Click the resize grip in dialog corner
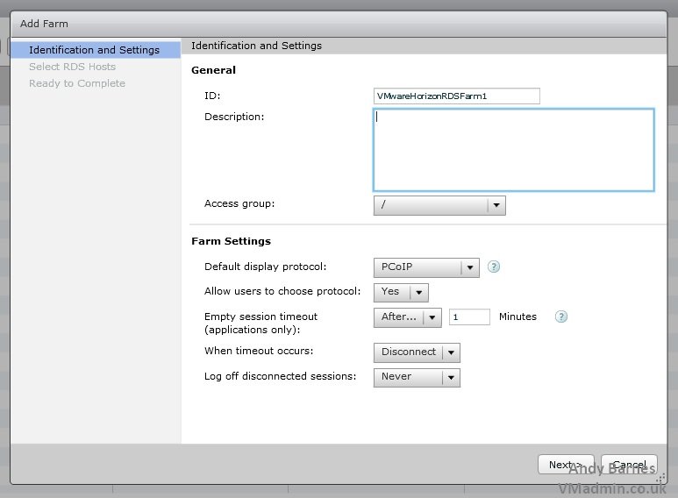678x498 pixels. (661, 479)
